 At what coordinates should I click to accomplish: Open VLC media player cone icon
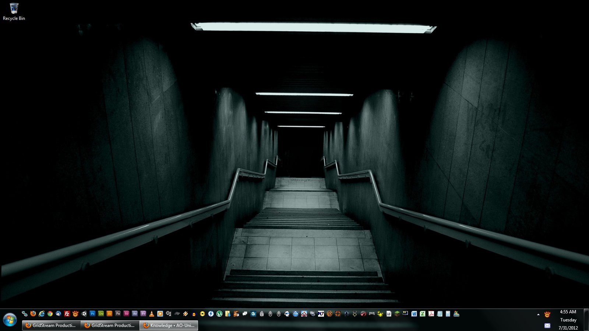pos(152,314)
